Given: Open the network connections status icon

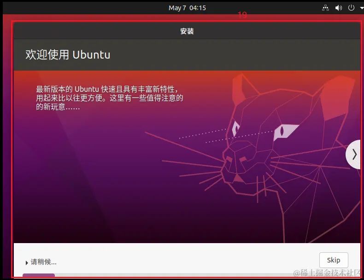Looking at the screenshot, I should 325,8.
